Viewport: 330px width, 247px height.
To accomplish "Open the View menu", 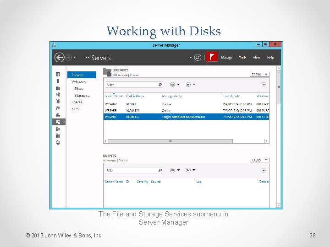I will [x=256, y=58].
